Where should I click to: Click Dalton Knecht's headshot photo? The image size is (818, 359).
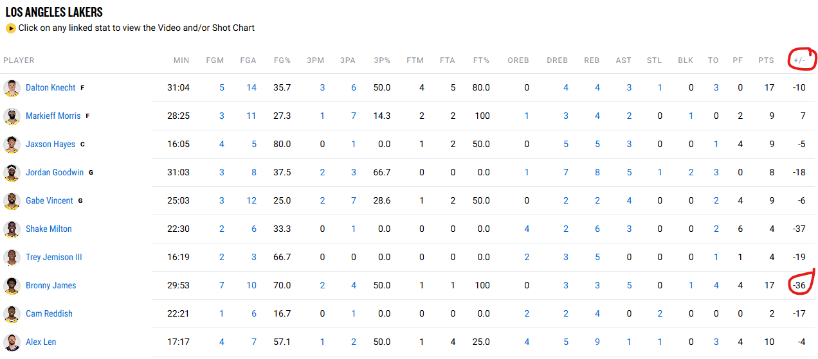12,88
